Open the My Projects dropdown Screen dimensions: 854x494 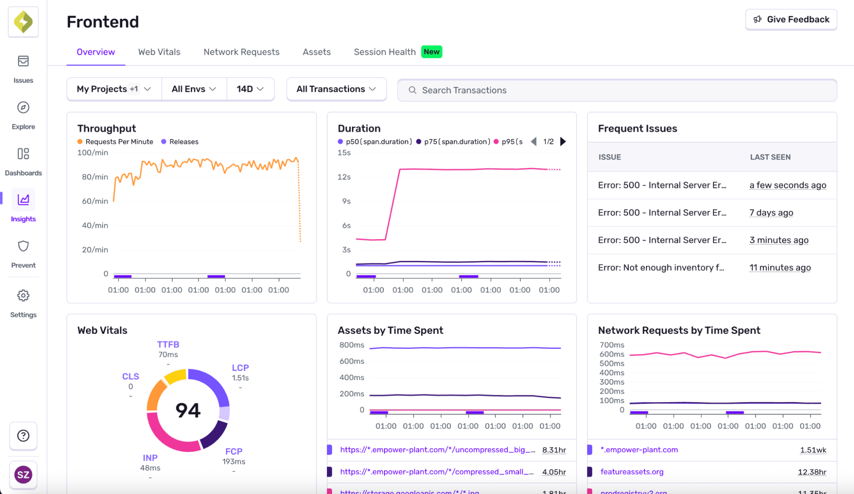113,89
